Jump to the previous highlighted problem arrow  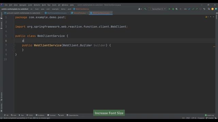211,17
